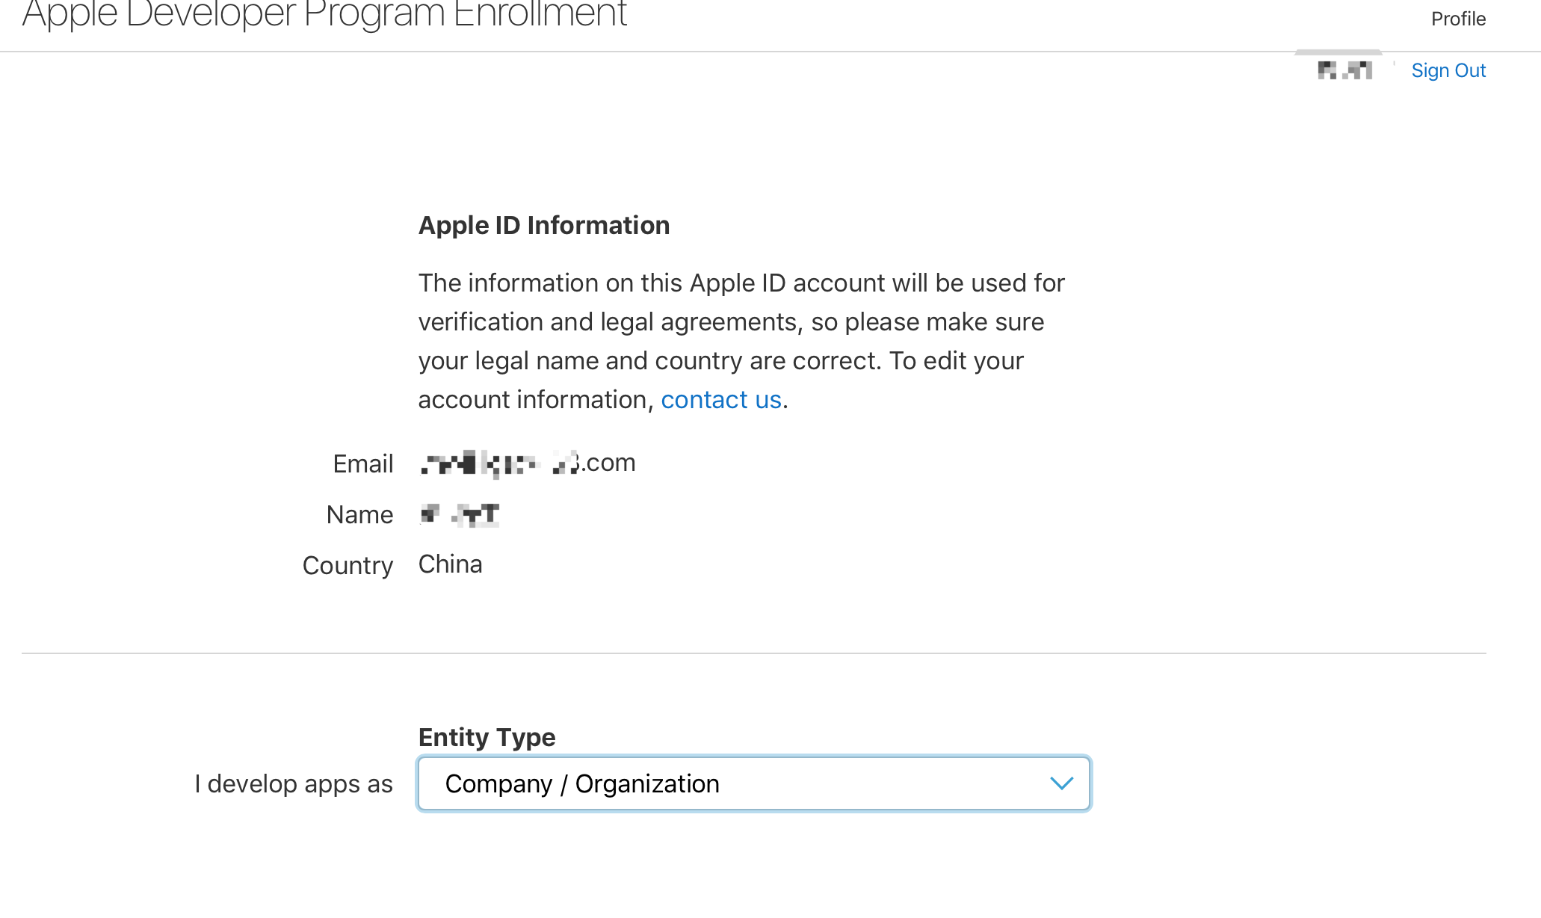
Task: Click the China country value
Action: tap(450, 564)
